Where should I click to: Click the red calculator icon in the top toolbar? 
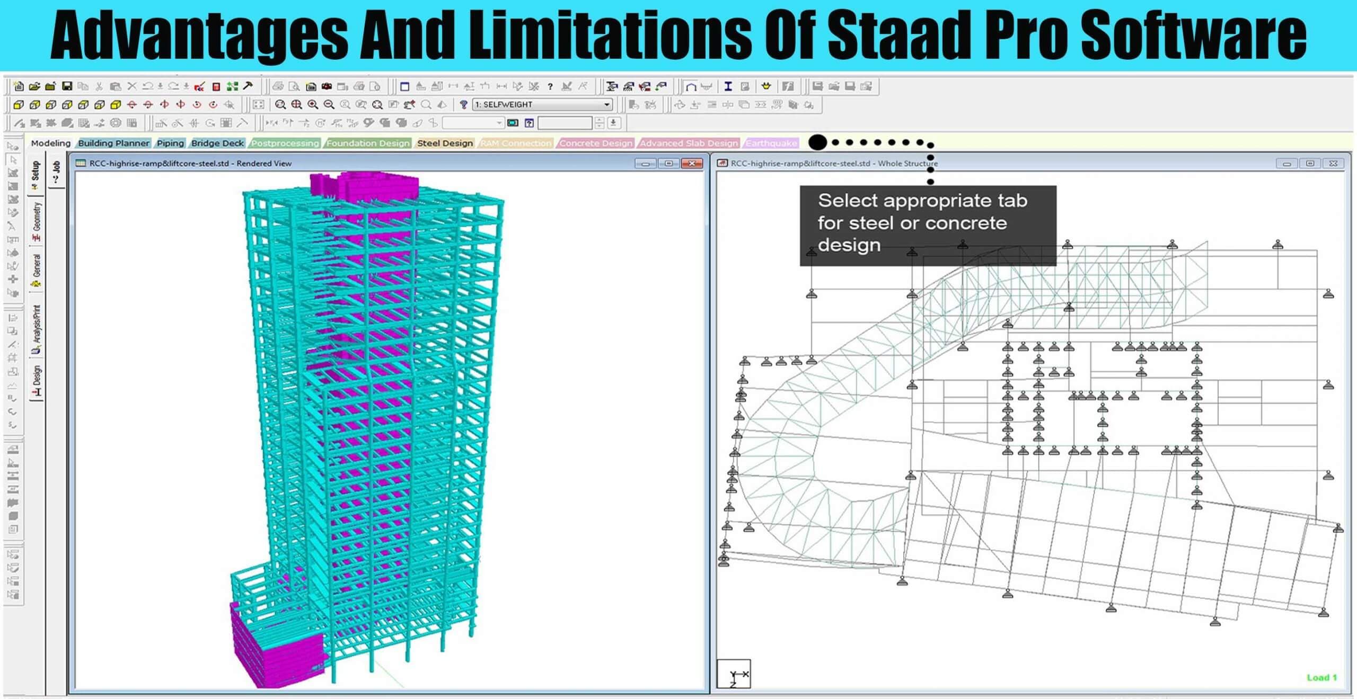(216, 86)
